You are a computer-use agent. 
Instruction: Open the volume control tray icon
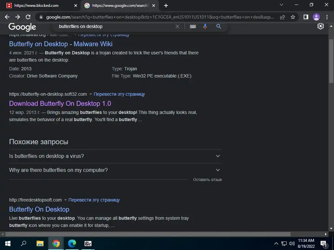point(292,243)
